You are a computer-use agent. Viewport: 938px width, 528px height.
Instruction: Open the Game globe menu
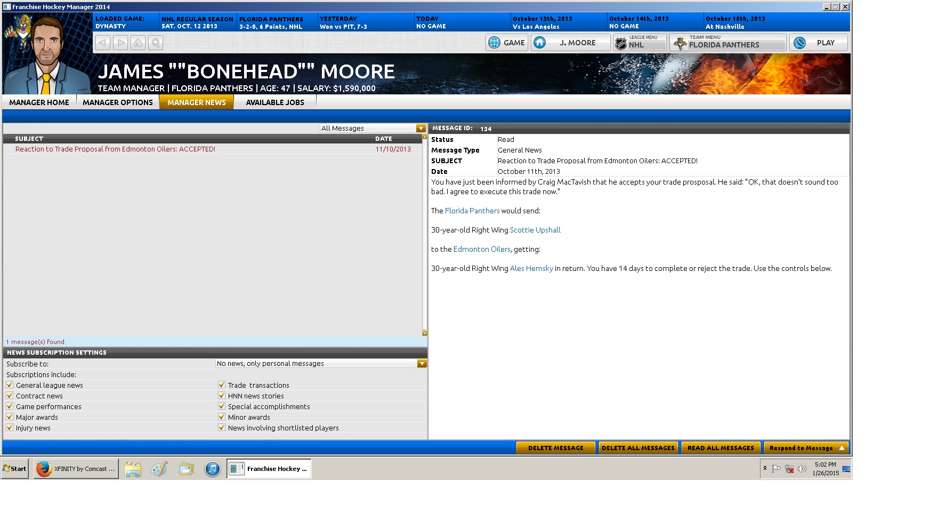click(x=506, y=43)
